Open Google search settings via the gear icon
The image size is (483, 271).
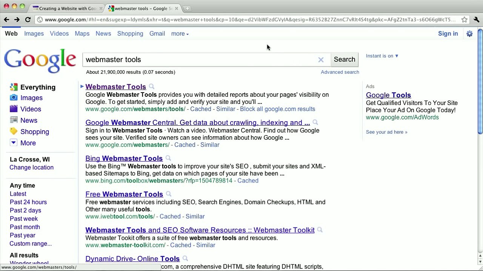[x=469, y=34]
